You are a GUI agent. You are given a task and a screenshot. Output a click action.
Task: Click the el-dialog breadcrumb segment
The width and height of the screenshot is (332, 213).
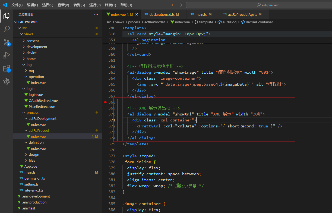point(227,22)
